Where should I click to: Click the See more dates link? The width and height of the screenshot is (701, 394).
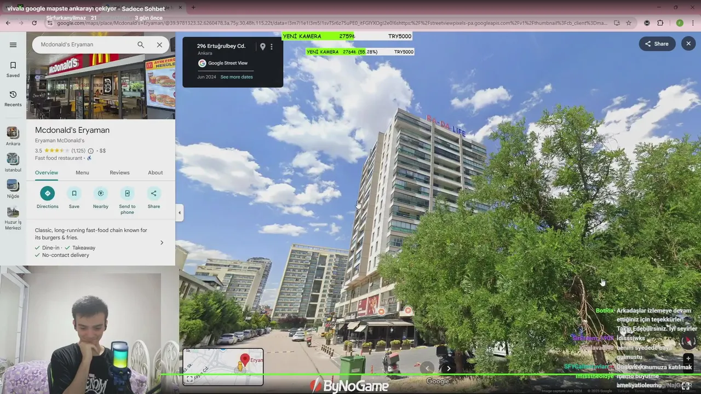[x=237, y=77]
